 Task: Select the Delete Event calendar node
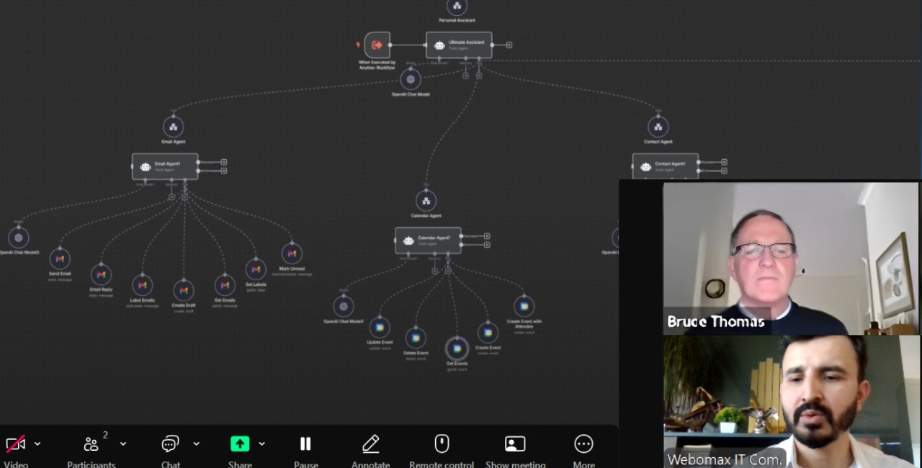pyautogui.click(x=416, y=338)
